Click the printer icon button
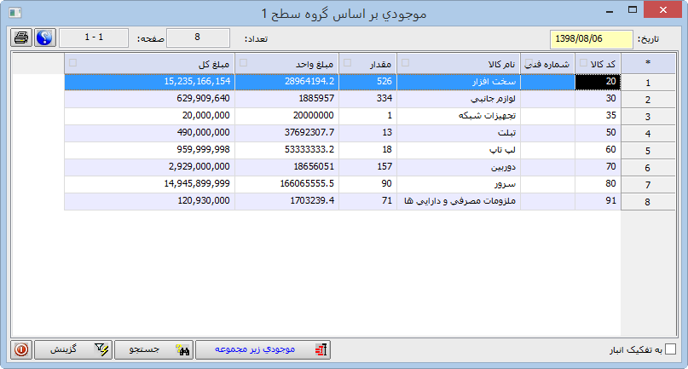This screenshot has height=369, width=688. click(x=21, y=37)
